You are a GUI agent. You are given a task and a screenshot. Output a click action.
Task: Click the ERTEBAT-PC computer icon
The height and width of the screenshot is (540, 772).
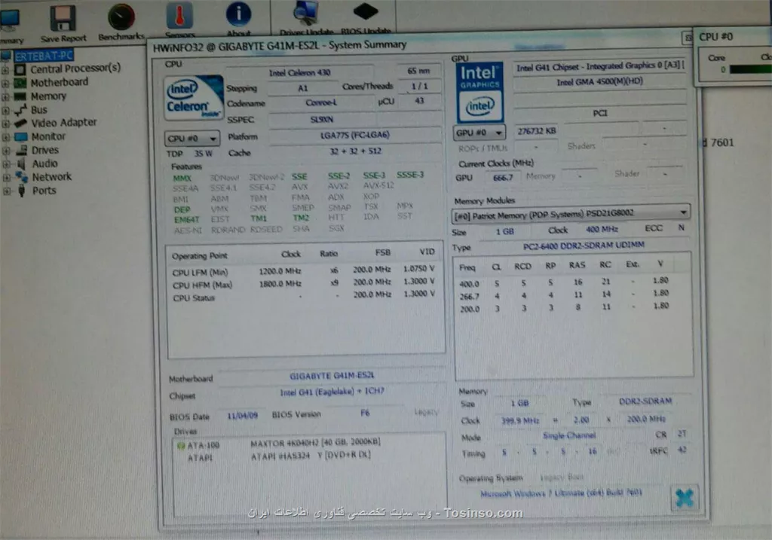click(6, 56)
